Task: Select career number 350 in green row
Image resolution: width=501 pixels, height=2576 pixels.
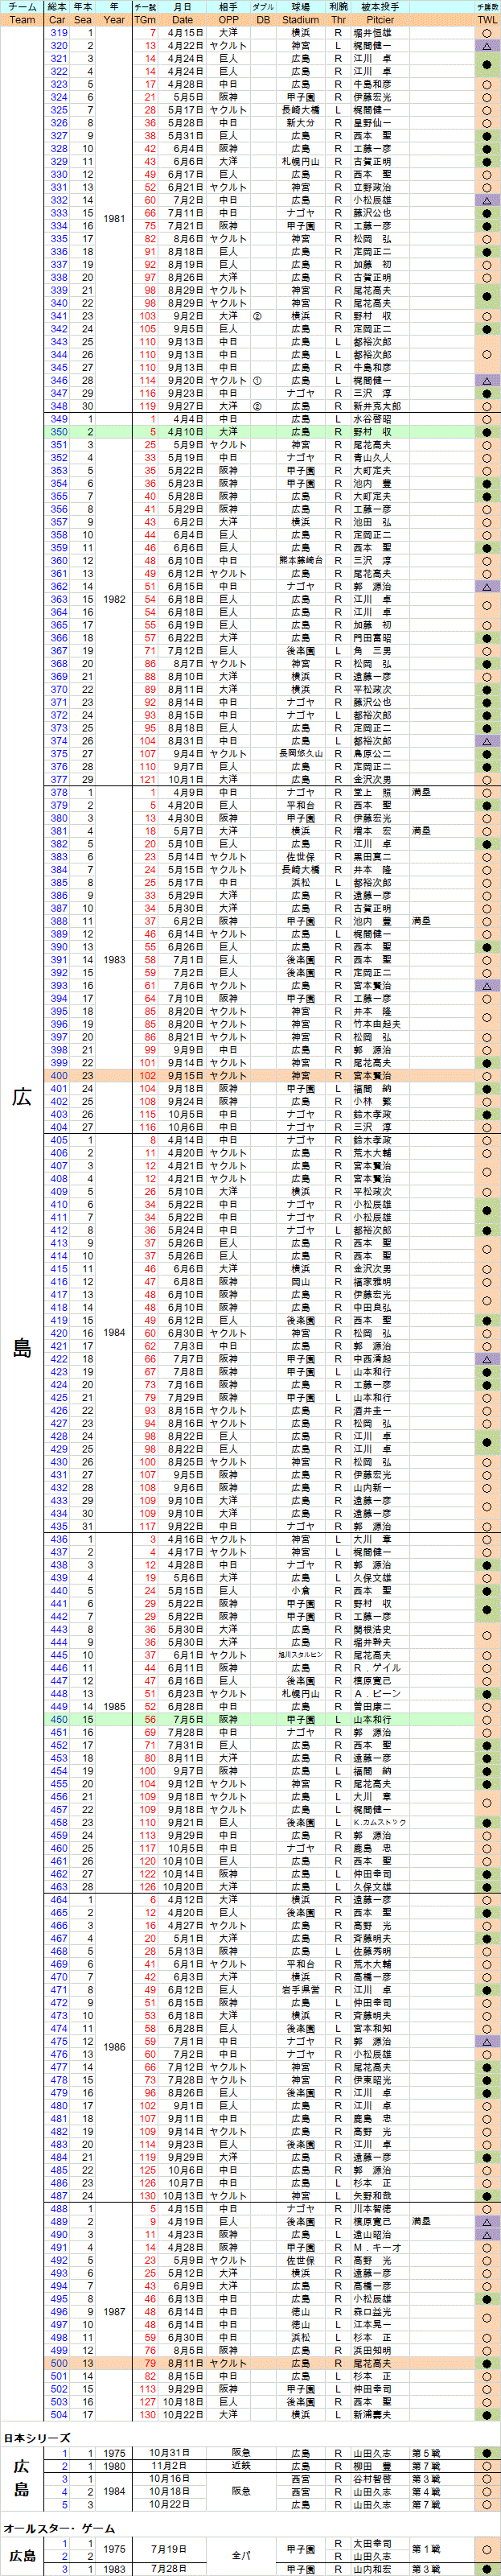Action: click(58, 432)
